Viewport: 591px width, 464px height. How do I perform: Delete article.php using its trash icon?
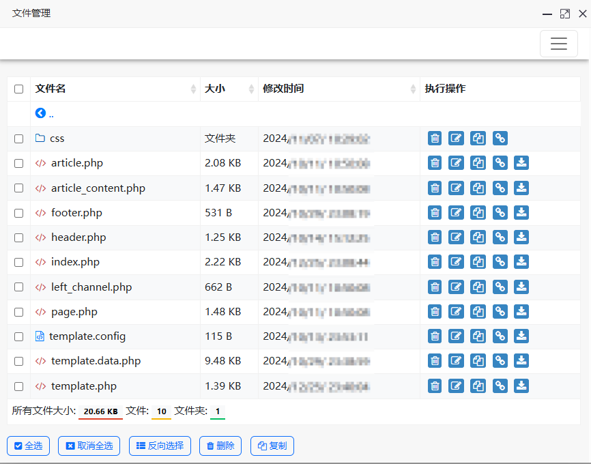435,163
